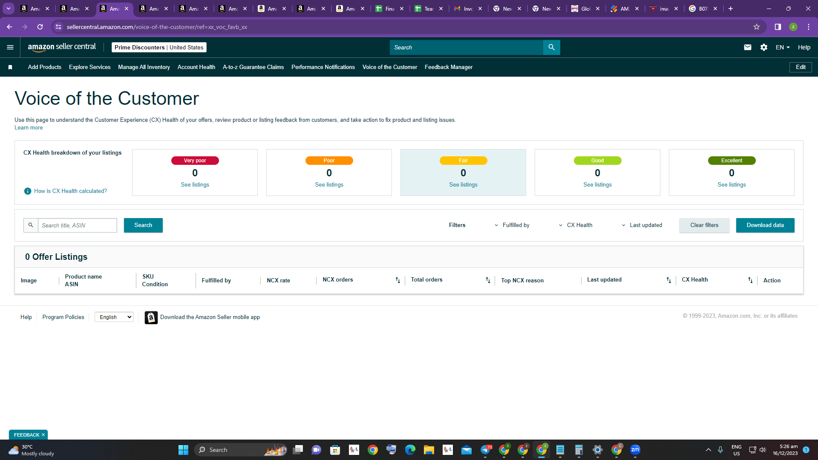Expand the Last updated filter dropdown

point(642,225)
